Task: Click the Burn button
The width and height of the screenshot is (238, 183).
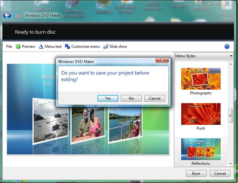Action: coord(196,174)
